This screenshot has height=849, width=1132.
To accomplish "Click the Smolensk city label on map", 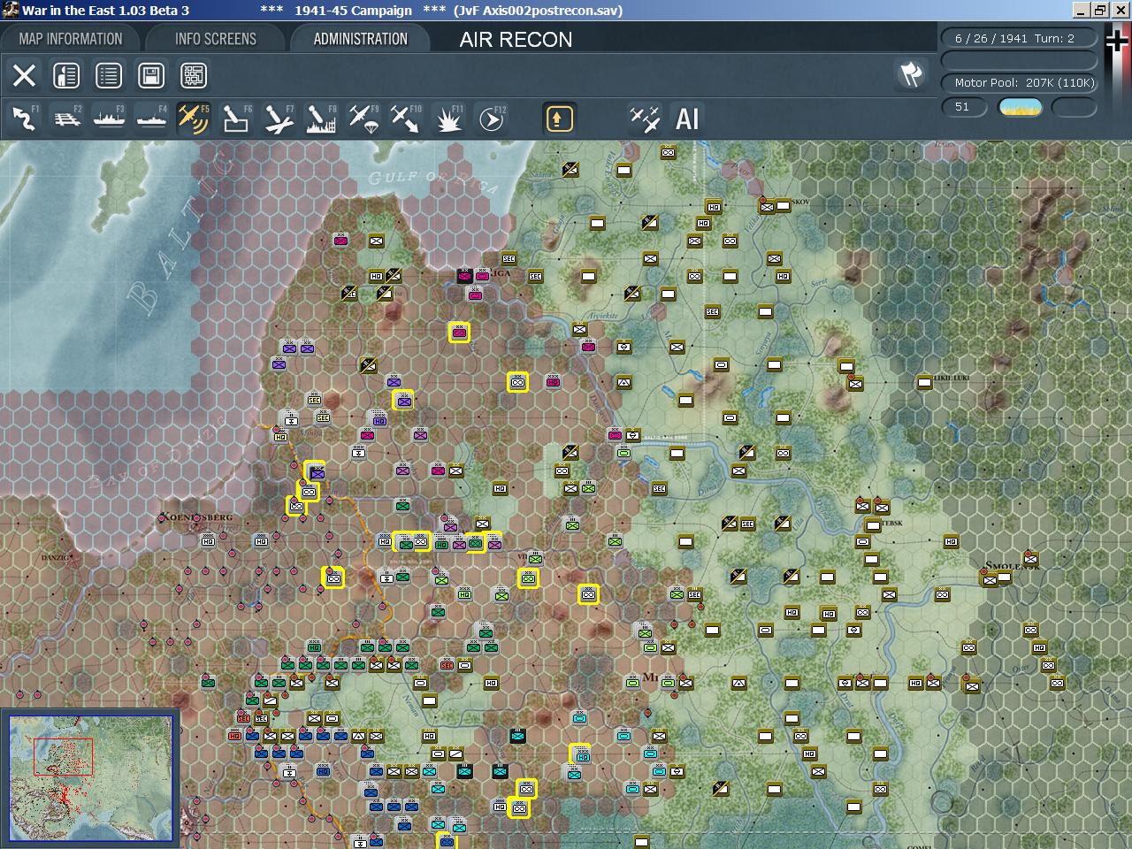I will click(1013, 565).
